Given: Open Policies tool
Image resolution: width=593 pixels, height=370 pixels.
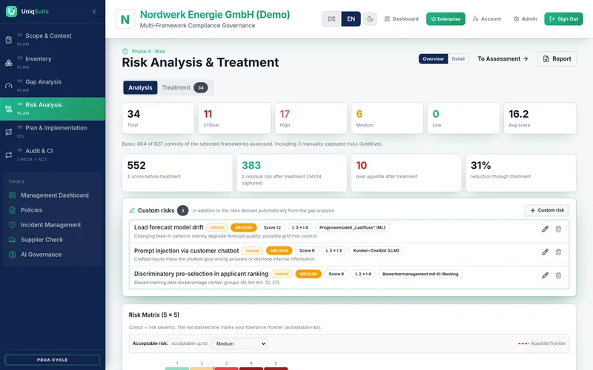Looking at the screenshot, I should [53, 210].
